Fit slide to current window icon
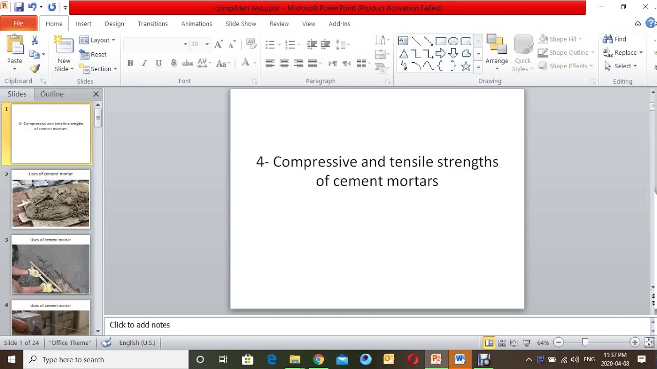Screen dimensions: 657x369 (x=649, y=343)
